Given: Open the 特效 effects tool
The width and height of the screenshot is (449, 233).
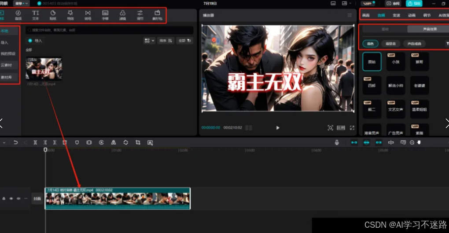Looking at the screenshot, I should [x=70, y=15].
